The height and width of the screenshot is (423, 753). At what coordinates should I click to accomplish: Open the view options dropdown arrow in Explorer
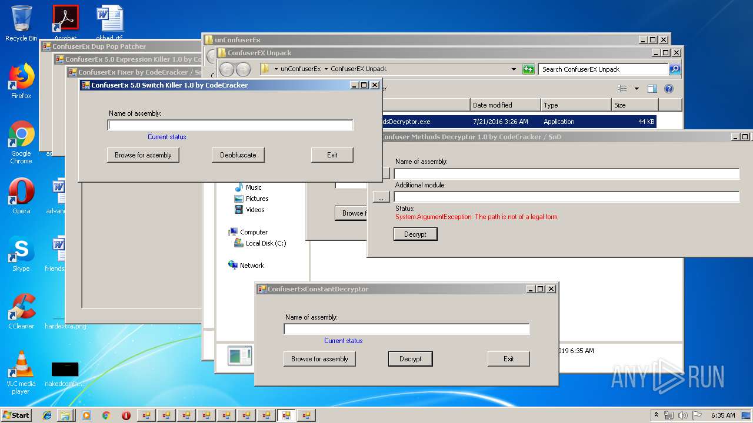tap(637, 89)
